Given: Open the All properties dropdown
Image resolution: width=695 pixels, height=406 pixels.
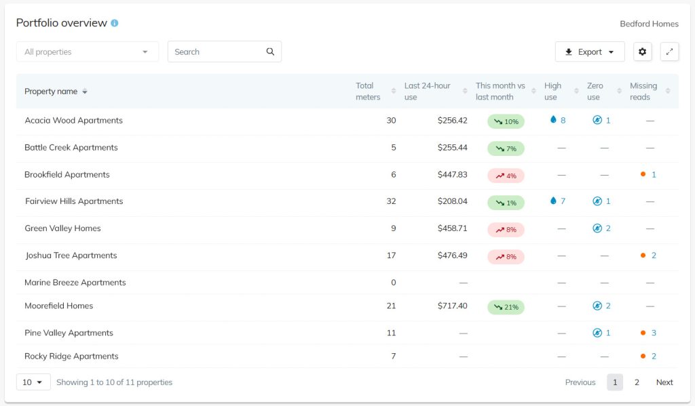Looking at the screenshot, I should (87, 52).
